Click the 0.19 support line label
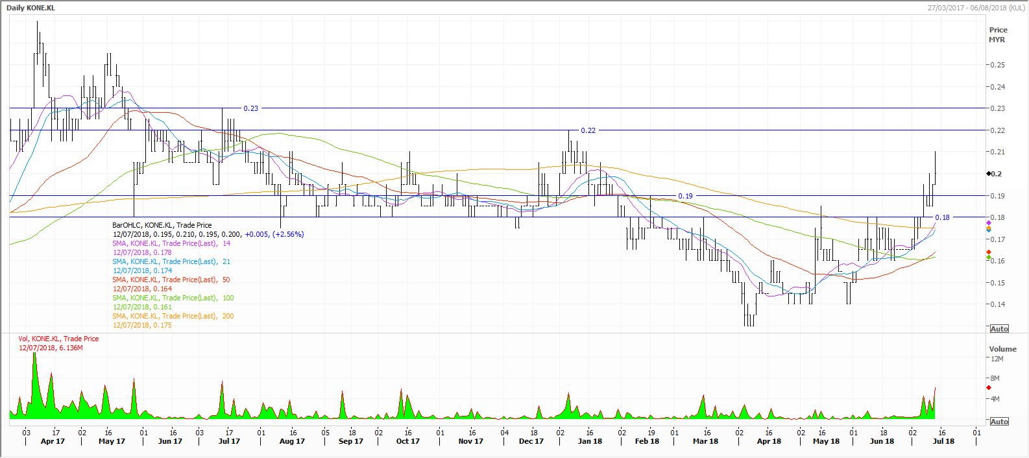The height and width of the screenshot is (458, 1029). pos(685,196)
